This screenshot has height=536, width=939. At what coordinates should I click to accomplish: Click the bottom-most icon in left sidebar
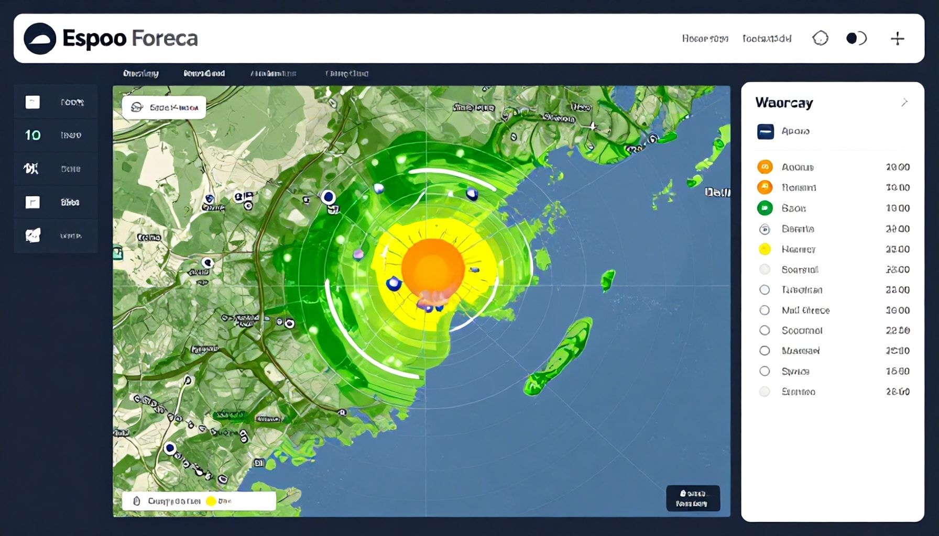click(32, 236)
